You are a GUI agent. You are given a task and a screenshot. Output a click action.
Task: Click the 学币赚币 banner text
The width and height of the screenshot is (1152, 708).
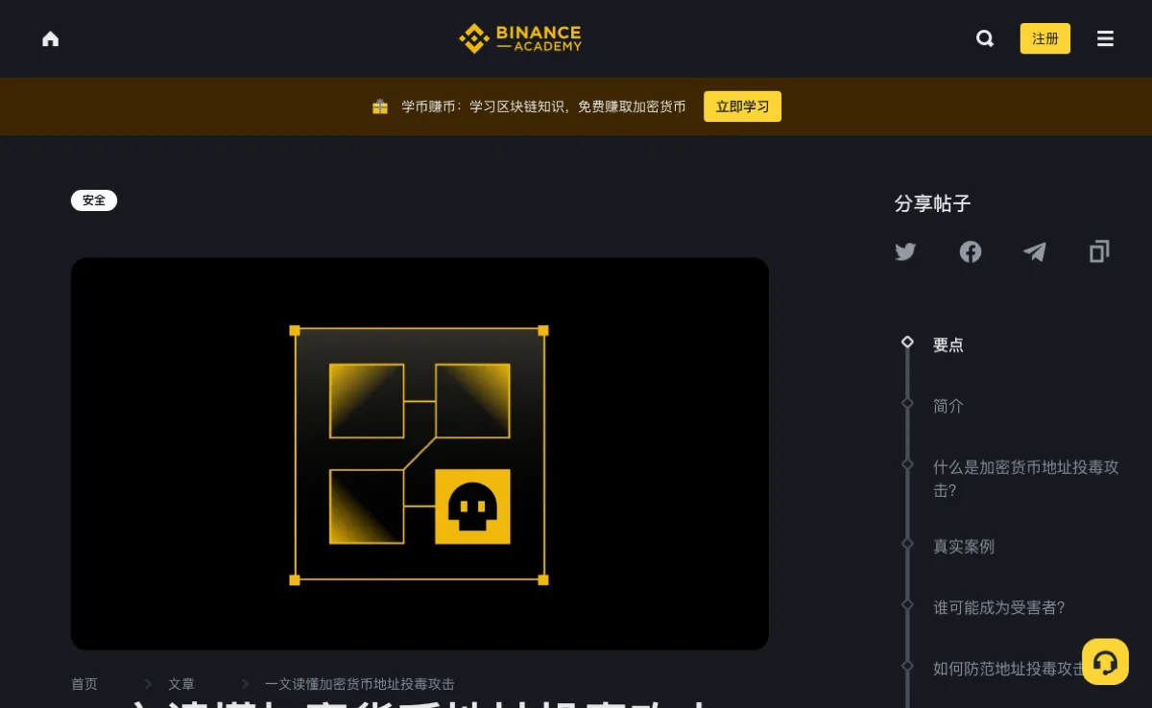coord(543,106)
